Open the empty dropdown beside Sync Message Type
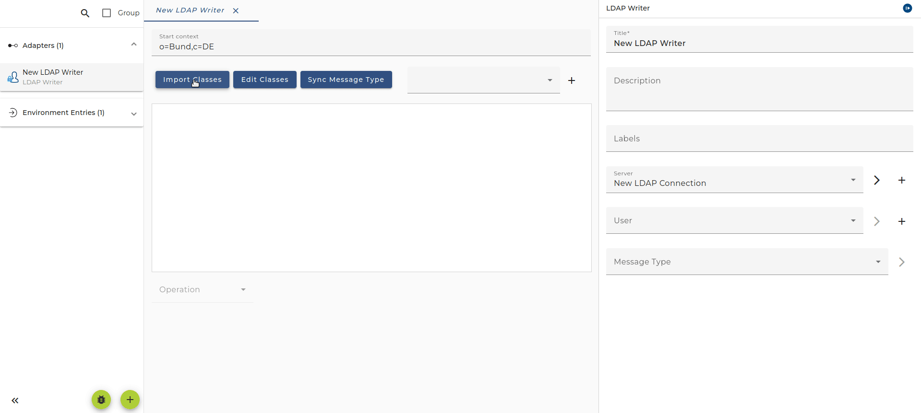This screenshot has height=413, width=921. click(x=483, y=80)
